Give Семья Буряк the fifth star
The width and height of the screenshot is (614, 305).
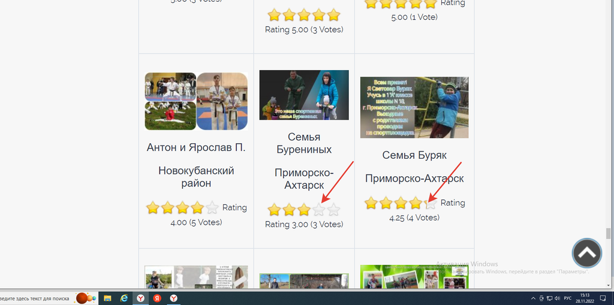pyautogui.click(x=431, y=203)
